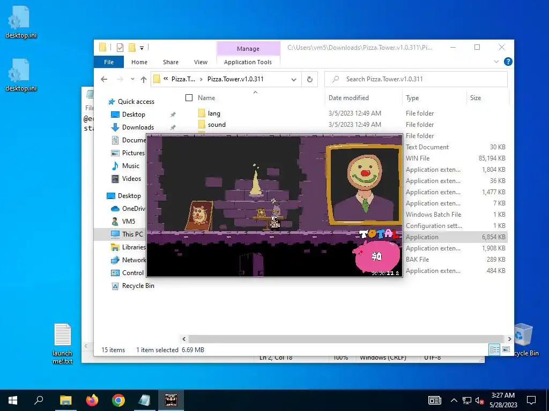This screenshot has height=411, width=549.
Task: Show hidden tray icons chevron
Action: tap(454, 400)
